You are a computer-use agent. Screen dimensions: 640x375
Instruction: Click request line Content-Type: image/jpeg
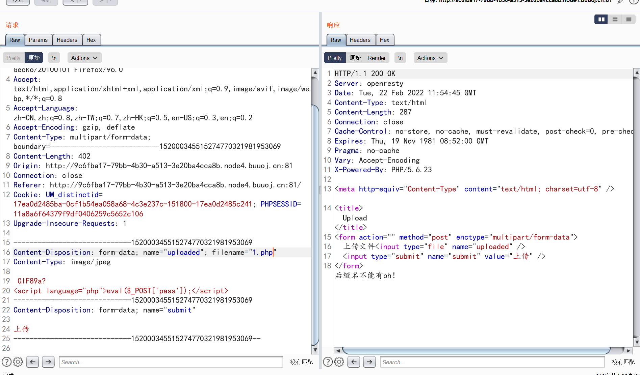[x=62, y=262]
